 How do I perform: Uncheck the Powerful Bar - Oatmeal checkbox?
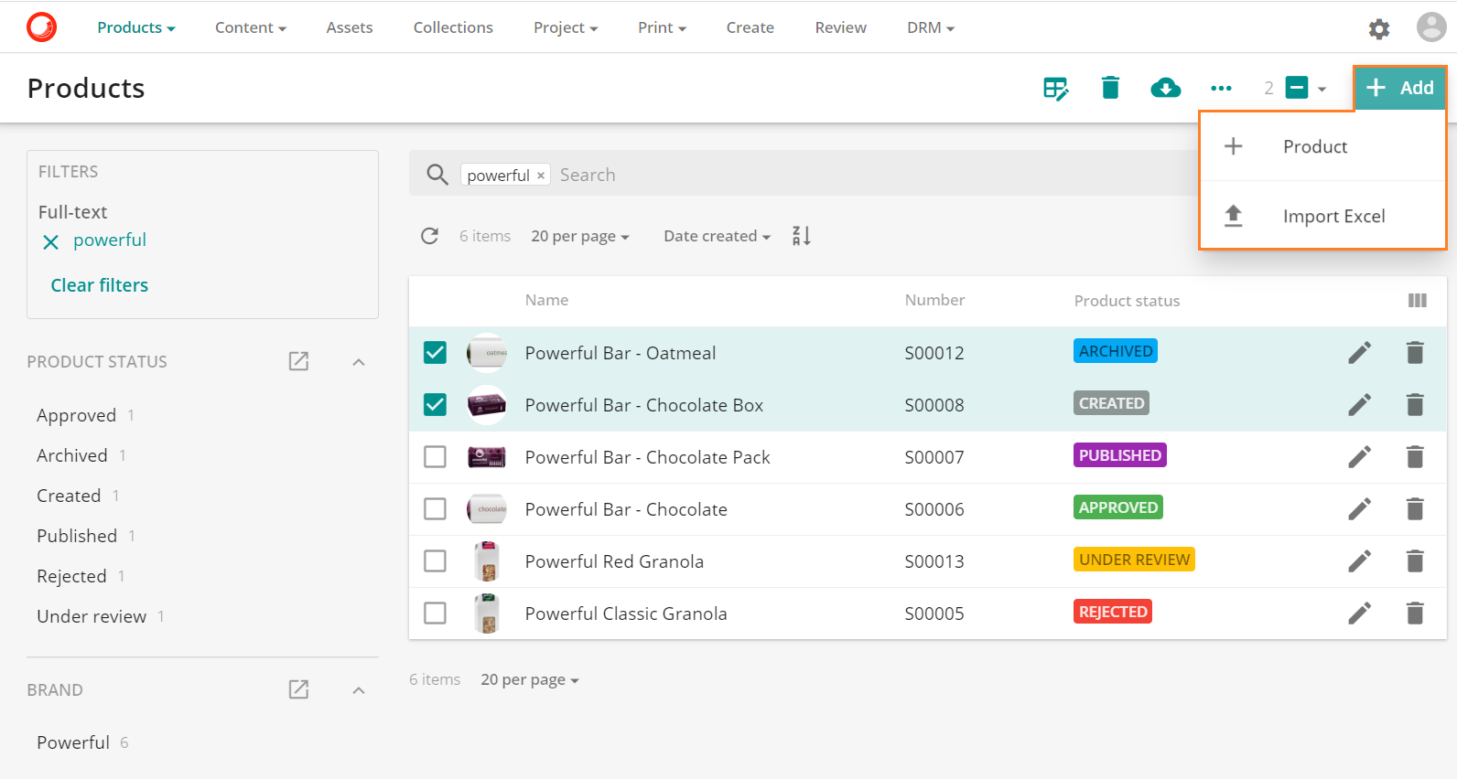[x=435, y=352]
